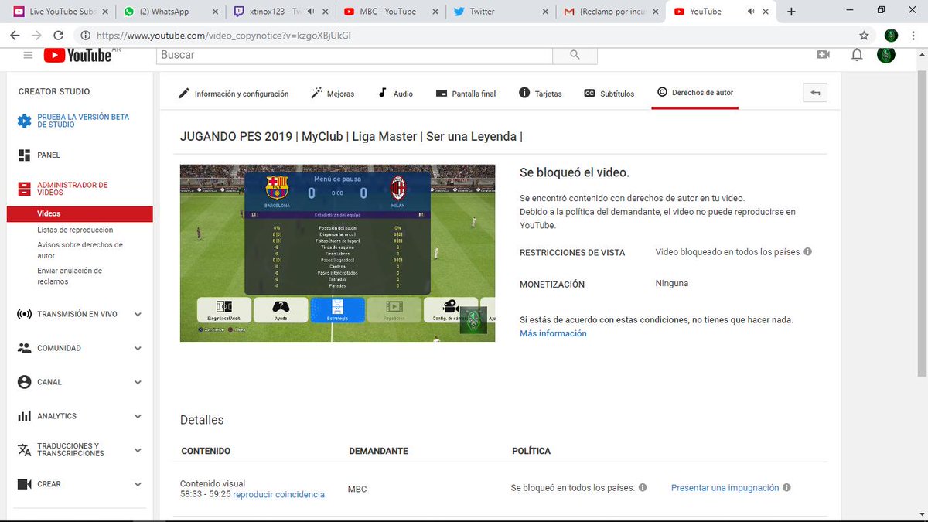
Task: Click the Chrome profile avatar in toolbar
Action: 891,36
